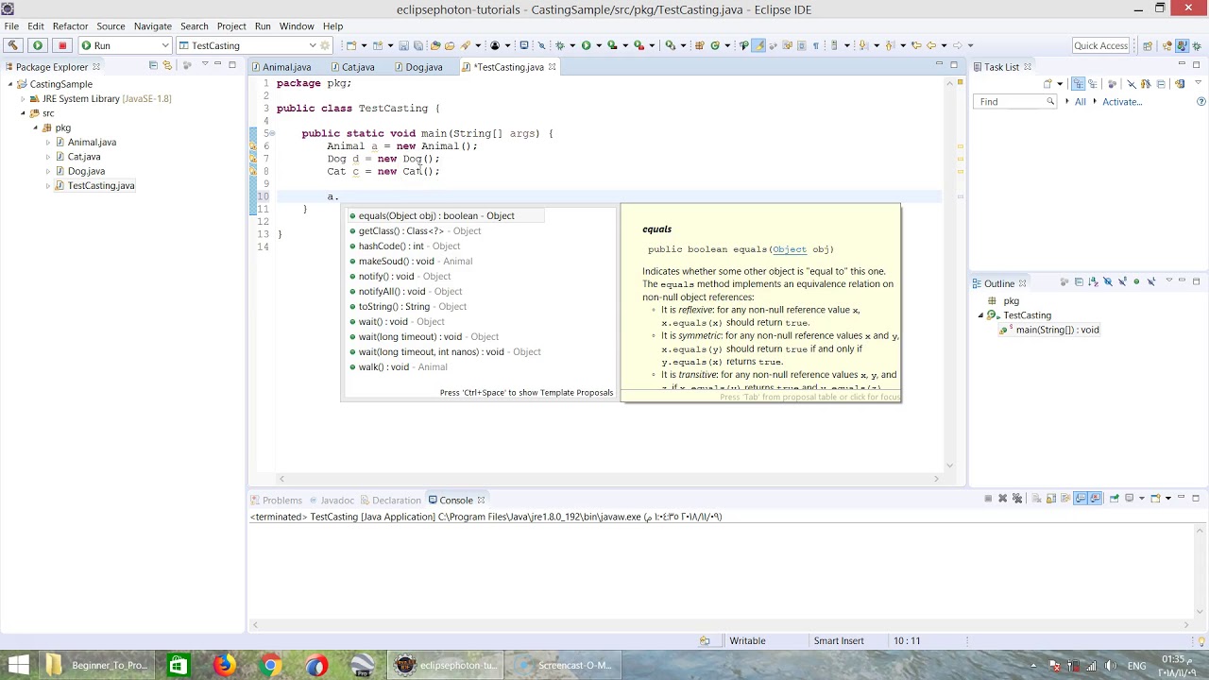Viewport: 1209px width, 680px height.
Task: Open the dropdown arrow next to the Debug icon
Action: click(572, 45)
